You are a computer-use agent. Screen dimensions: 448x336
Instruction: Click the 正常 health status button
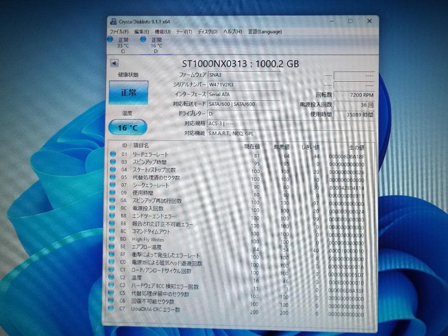[x=128, y=93]
